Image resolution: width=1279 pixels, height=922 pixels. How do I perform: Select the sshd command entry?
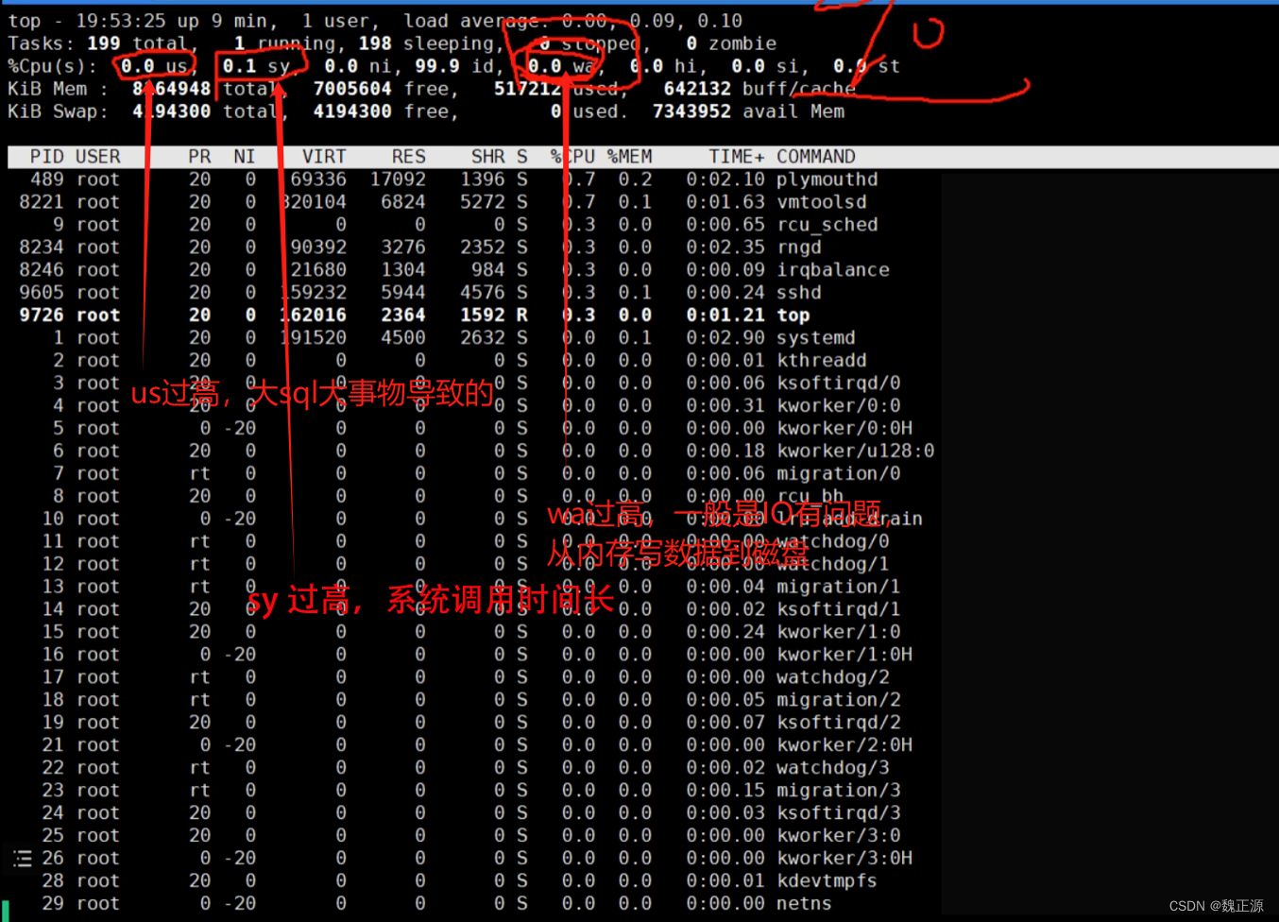799,293
